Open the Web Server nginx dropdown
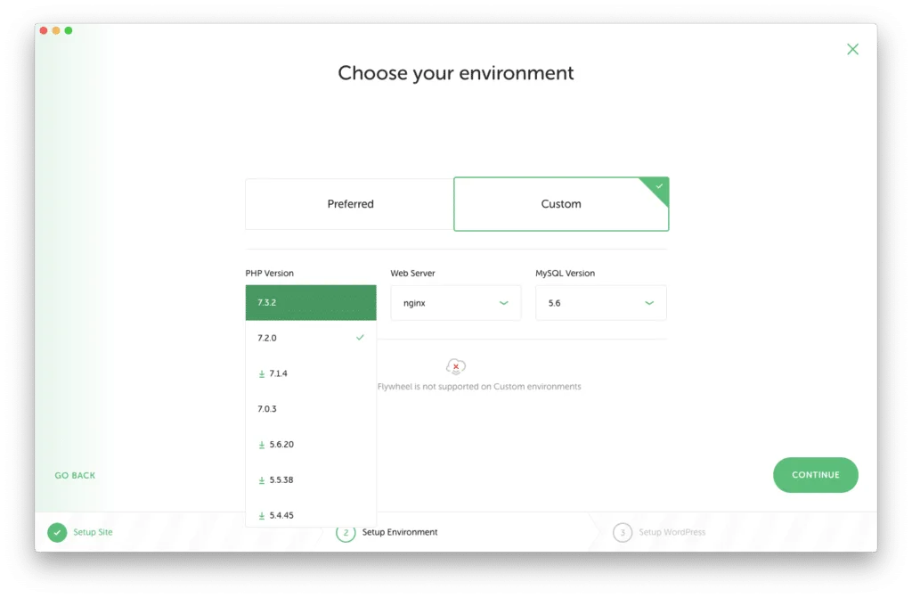Viewport: 912px width, 598px height. click(x=455, y=303)
